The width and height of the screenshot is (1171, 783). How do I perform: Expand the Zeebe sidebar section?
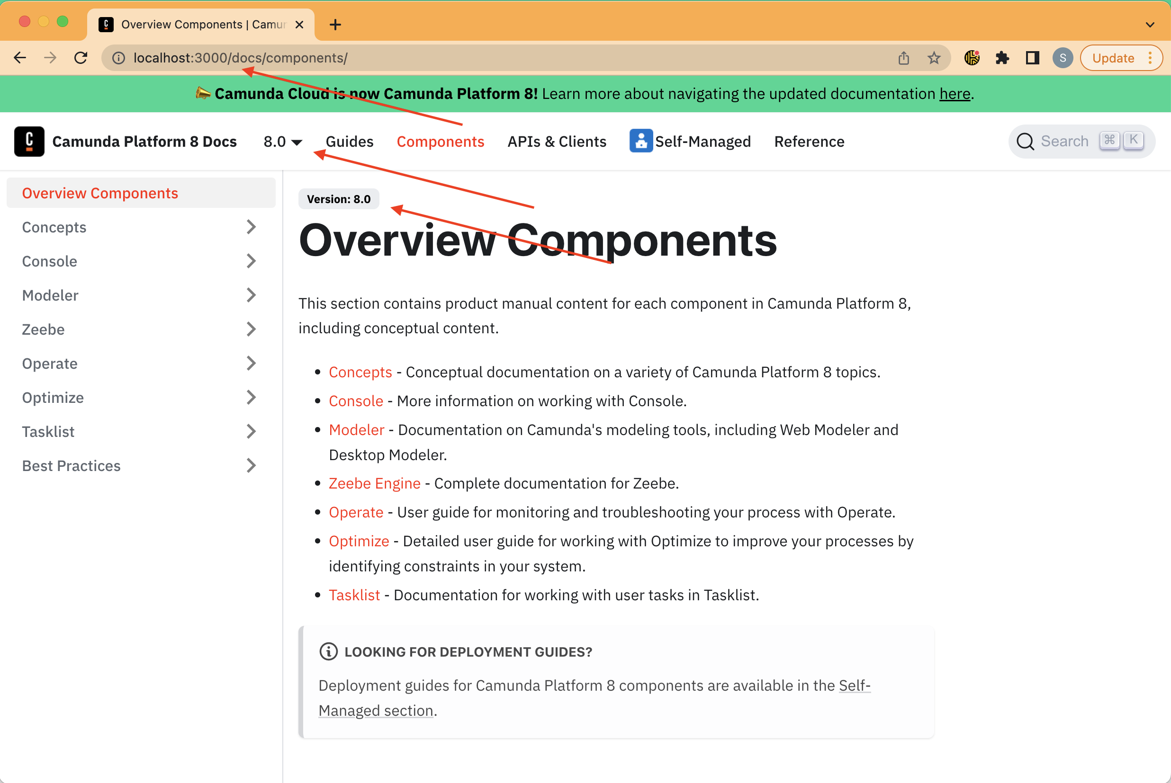click(251, 329)
